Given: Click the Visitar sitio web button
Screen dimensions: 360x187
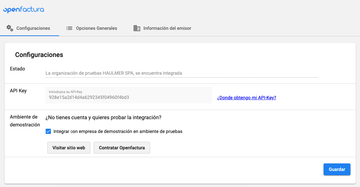Looking at the screenshot, I should click(69, 148).
